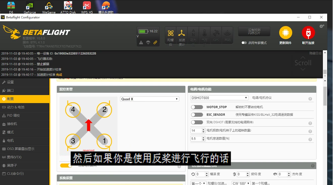333x185 pixels.
Task: Open the settings gear in the header
Action: point(321,26)
